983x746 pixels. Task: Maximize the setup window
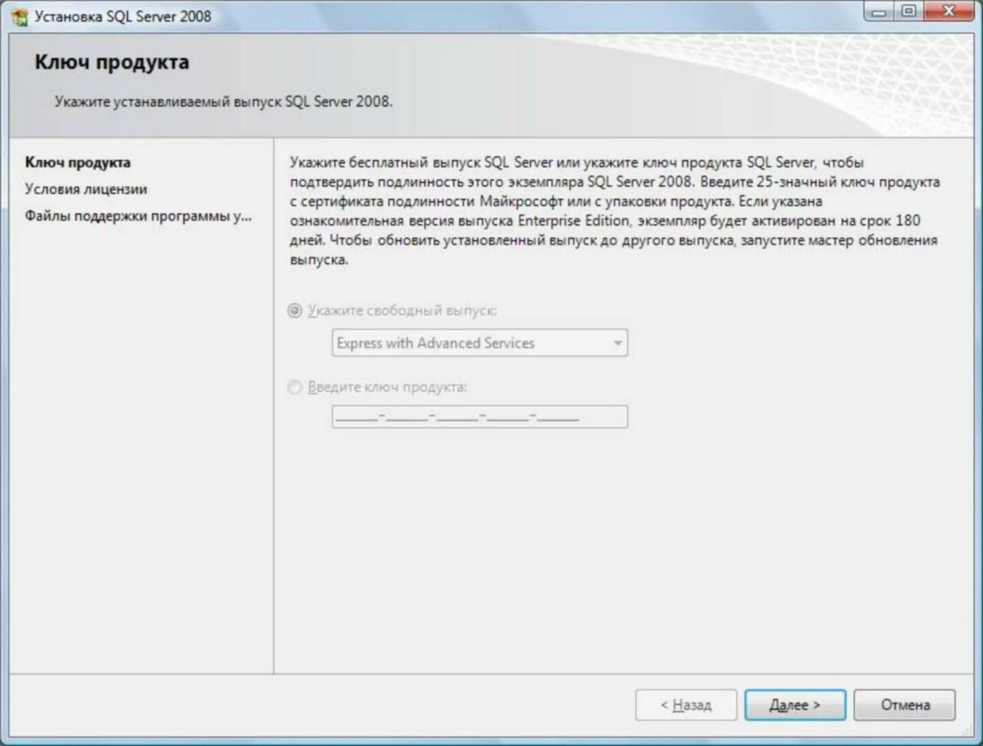click(x=909, y=12)
